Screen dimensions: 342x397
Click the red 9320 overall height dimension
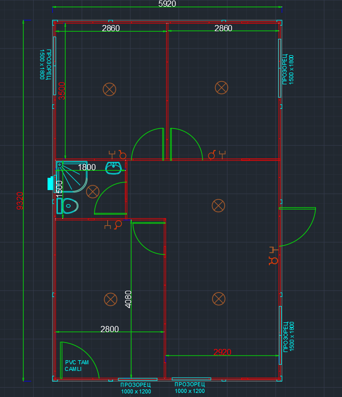pyautogui.click(x=20, y=201)
